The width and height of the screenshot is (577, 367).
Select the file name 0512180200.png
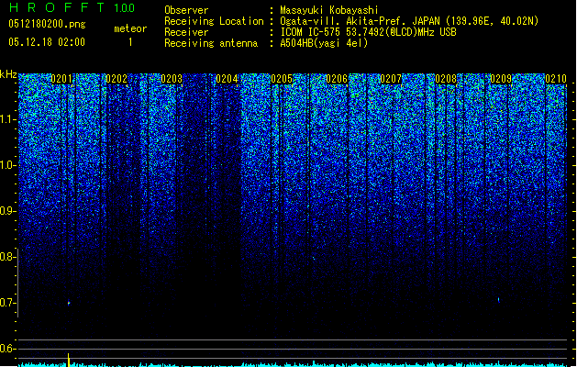pyautogui.click(x=47, y=24)
